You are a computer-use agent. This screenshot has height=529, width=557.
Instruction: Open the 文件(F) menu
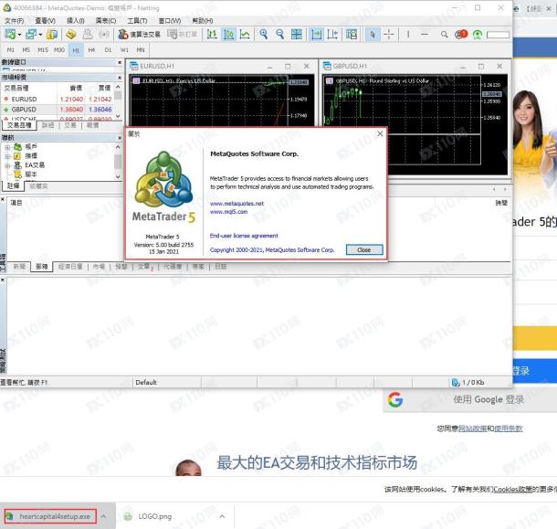click(15, 21)
